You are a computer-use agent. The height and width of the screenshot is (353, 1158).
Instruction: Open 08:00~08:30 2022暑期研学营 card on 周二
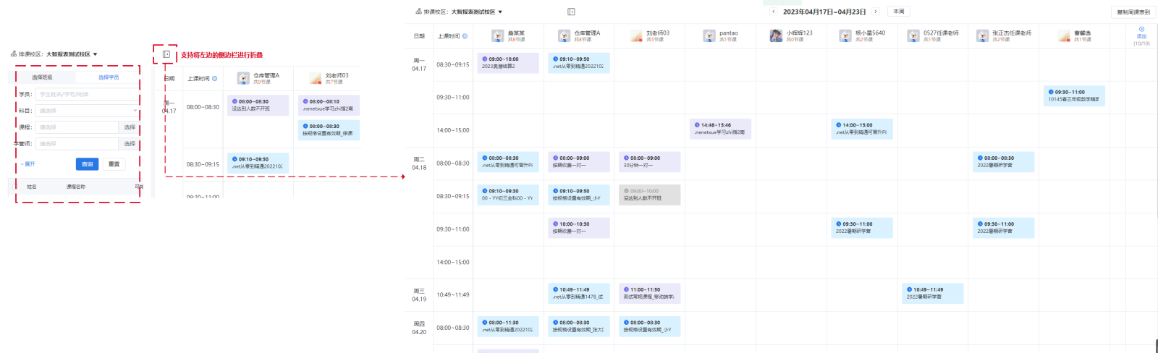coord(1004,162)
